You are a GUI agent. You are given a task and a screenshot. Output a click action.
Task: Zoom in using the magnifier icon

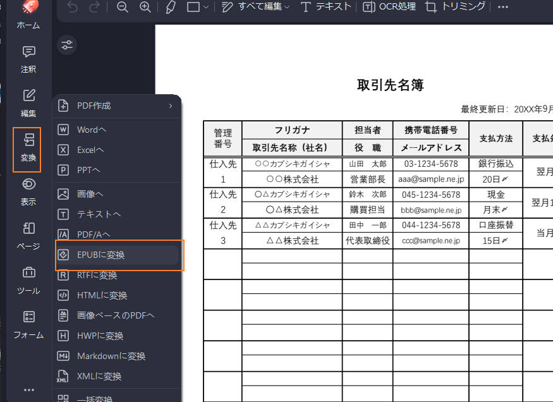145,8
